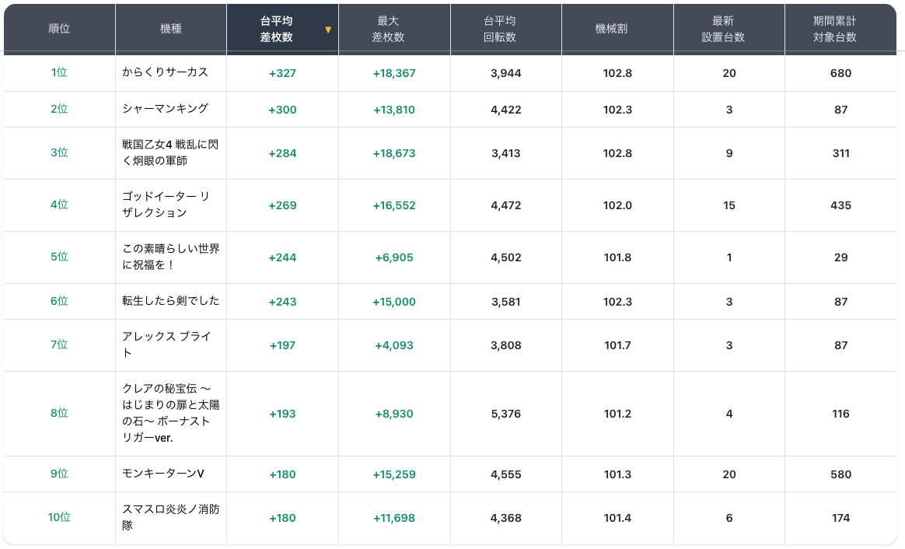This screenshot has width=905, height=549.
Task: Sort table by 台平均回転数 header
Action: 505,29
